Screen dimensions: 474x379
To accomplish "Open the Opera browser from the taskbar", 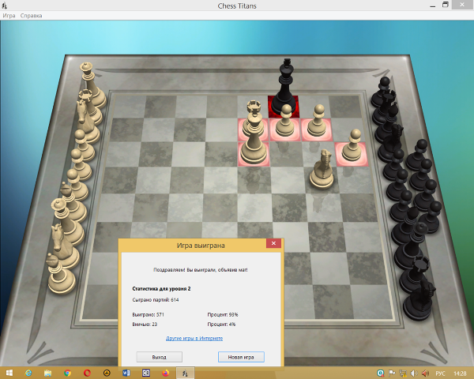I will [x=87, y=372].
